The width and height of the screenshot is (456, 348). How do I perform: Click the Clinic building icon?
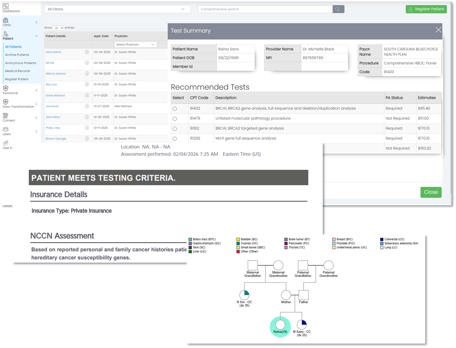(5, 20)
